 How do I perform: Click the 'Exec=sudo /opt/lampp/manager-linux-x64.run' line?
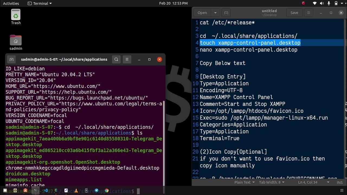(264, 118)
